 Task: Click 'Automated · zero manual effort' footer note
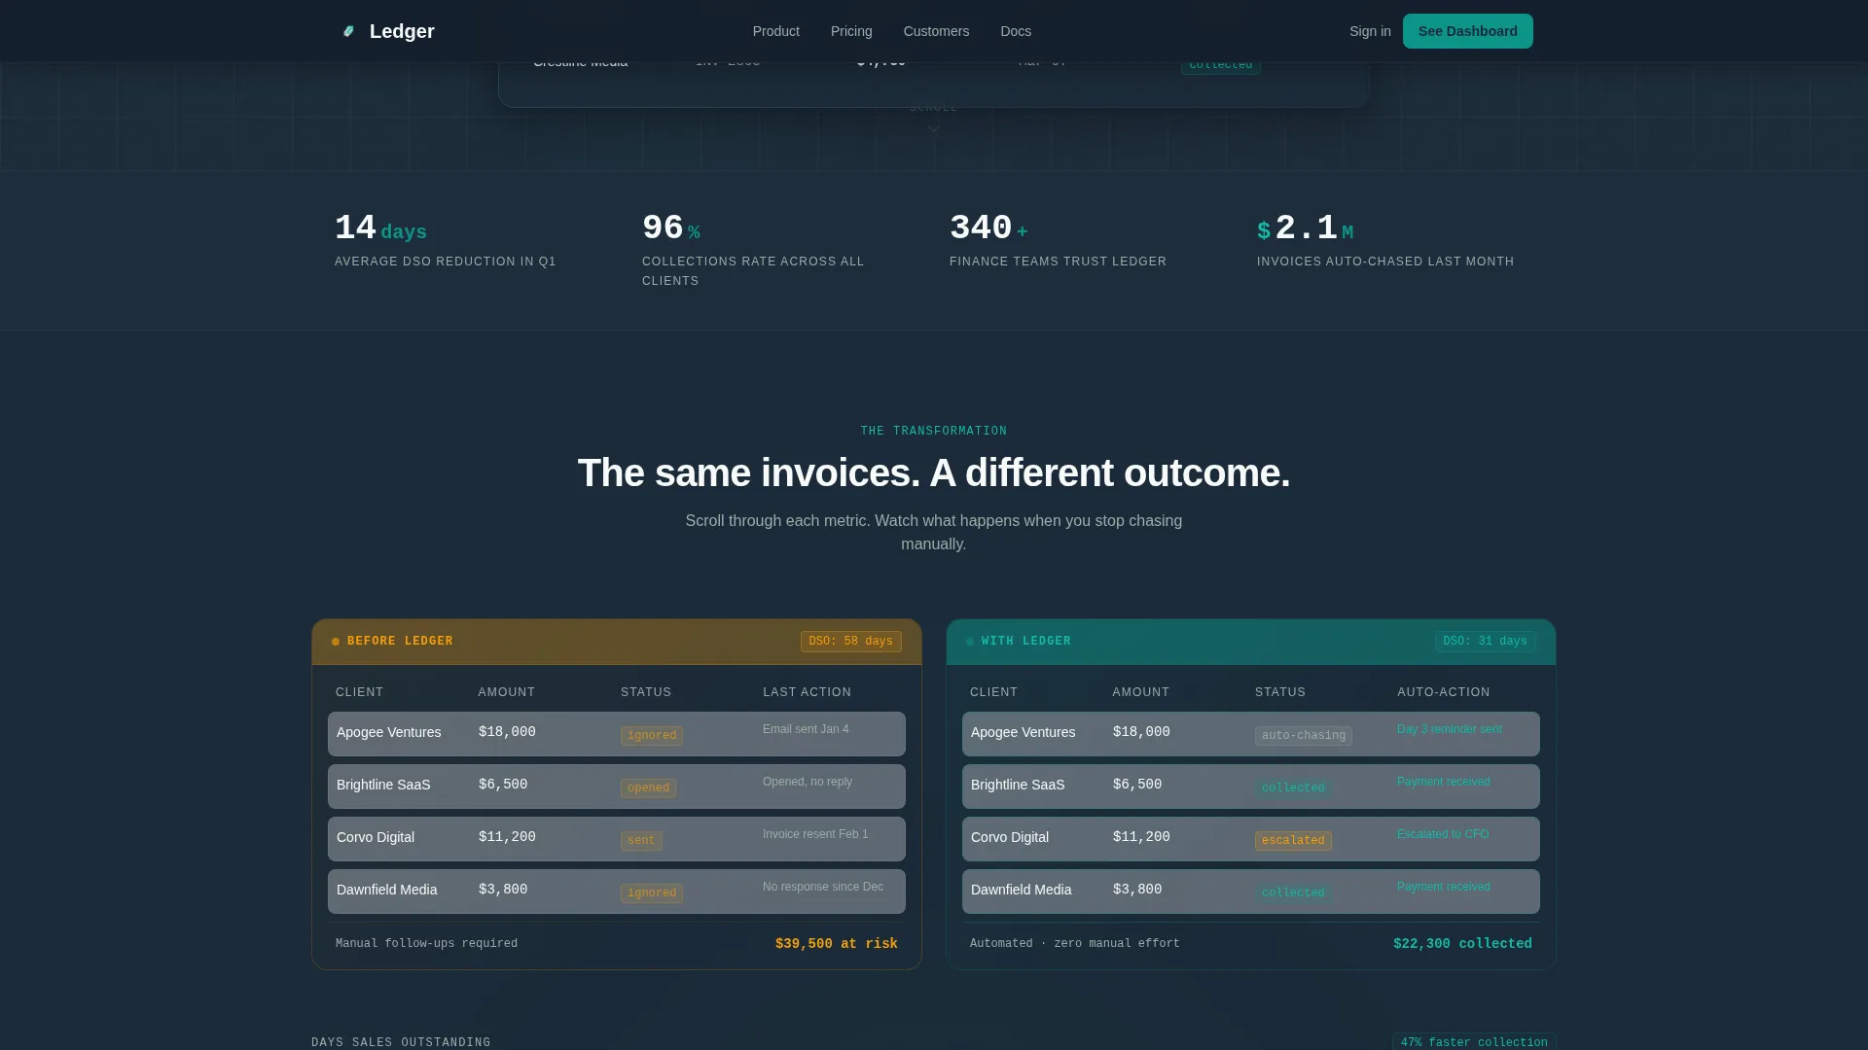click(x=1074, y=944)
